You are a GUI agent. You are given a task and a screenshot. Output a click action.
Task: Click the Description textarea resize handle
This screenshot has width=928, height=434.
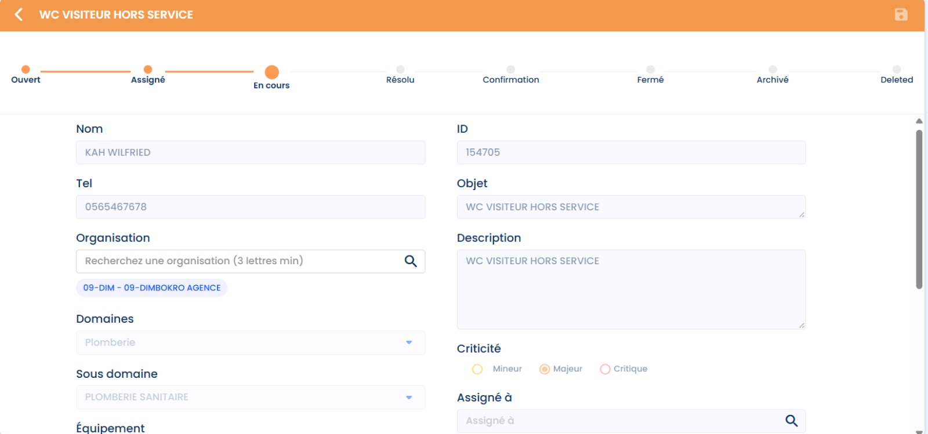click(802, 326)
